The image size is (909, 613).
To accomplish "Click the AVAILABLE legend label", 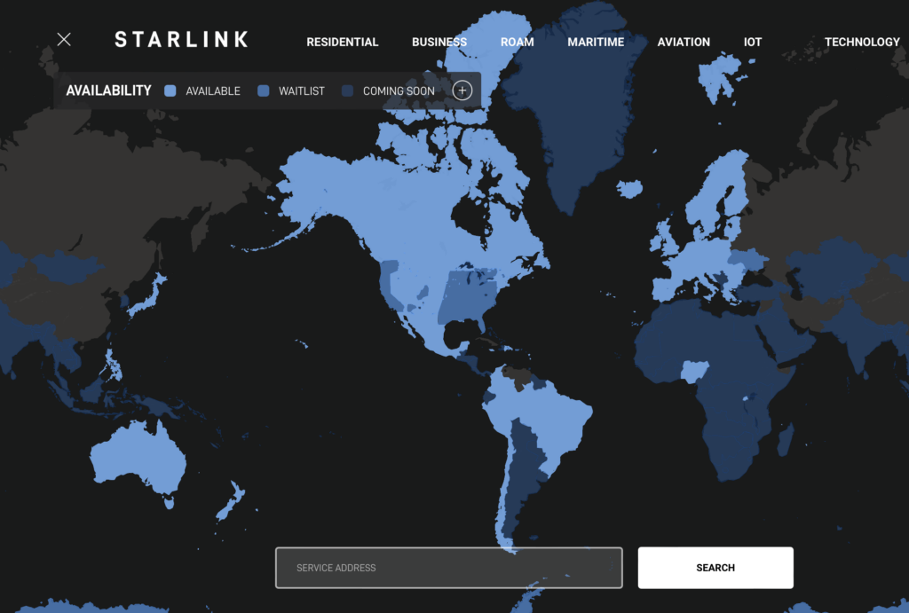I will pos(213,91).
